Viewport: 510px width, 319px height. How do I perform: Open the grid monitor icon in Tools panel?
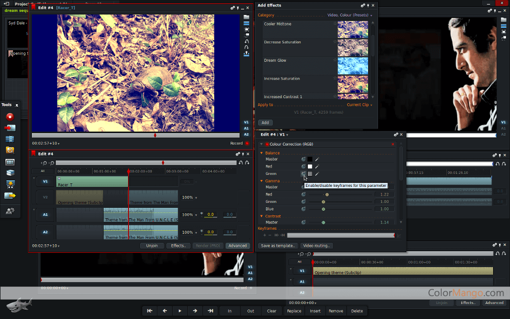tap(10, 162)
